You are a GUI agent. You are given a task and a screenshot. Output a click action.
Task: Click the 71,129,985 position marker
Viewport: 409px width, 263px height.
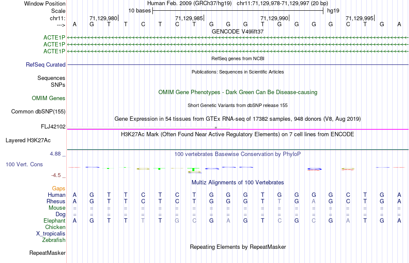189,18
